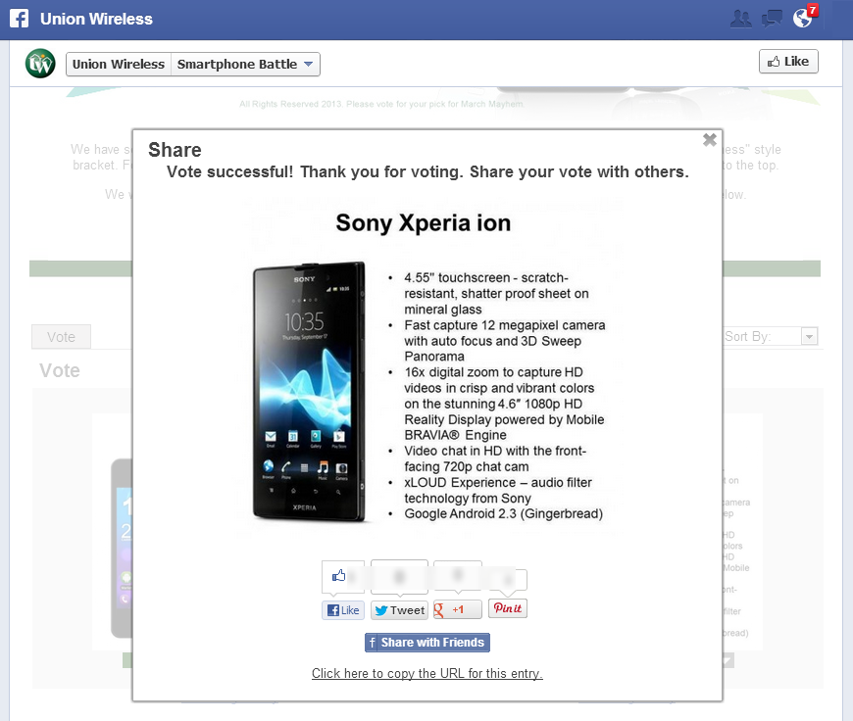The width and height of the screenshot is (853, 721).
Task: Click the Sony Xperia ion heading
Action: (424, 223)
